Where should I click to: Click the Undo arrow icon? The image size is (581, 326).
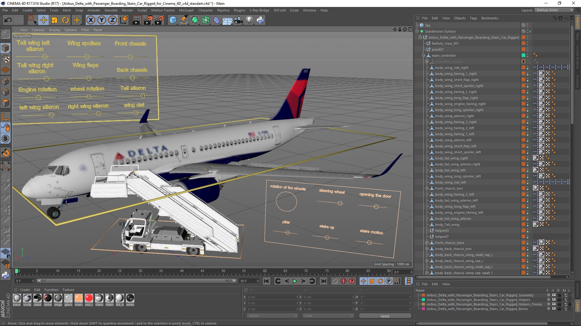pyautogui.click(x=8, y=20)
